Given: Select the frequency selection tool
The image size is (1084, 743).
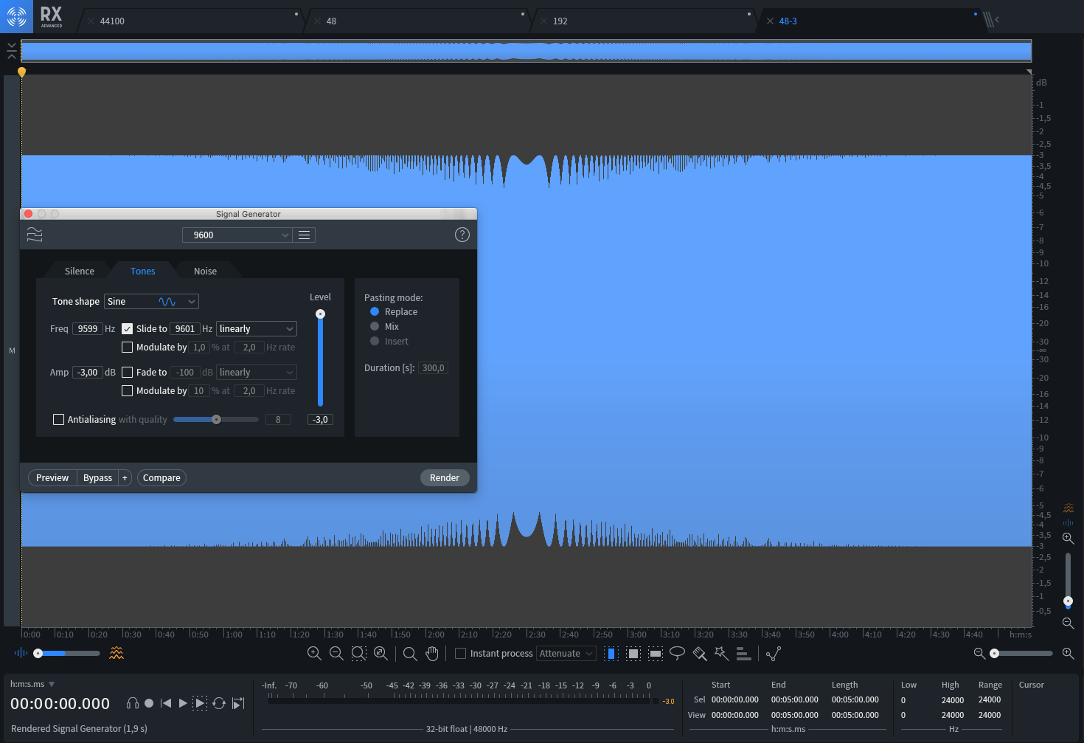Looking at the screenshot, I should (x=656, y=654).
